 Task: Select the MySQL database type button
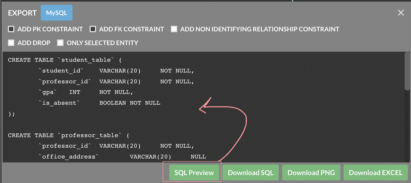pyautogui.click(x=57, y=13)
